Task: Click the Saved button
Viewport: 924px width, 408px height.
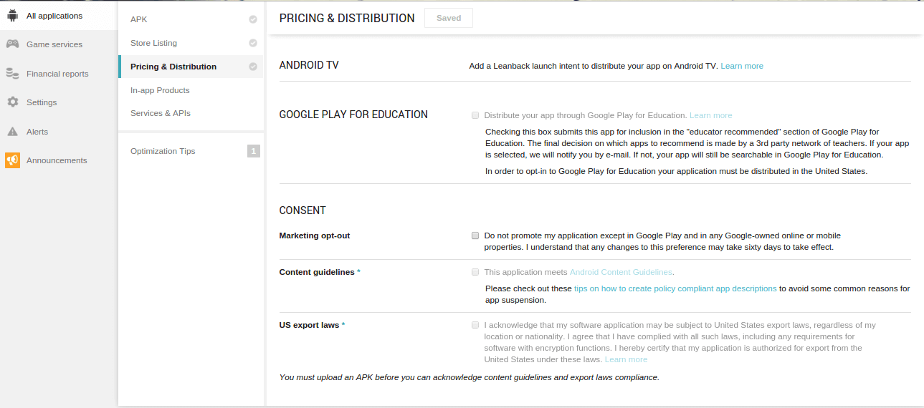Action: 449,18
